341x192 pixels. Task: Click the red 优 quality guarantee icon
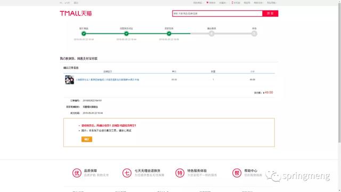(77, 173)
